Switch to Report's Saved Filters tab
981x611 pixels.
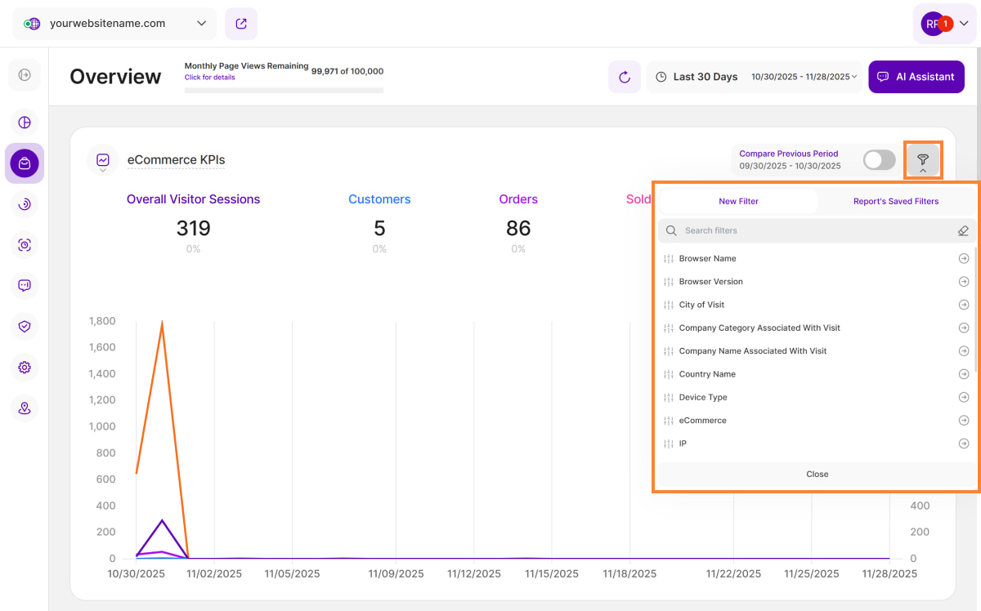click(896, 201)
